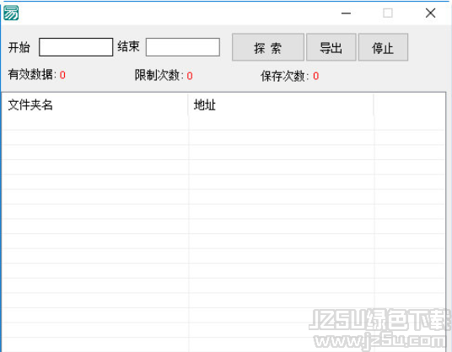Image resolution: width=452 pixels, height=352 pixels.
Task: Click the red 0 after 有效数据
Action: tap(62, 75)
